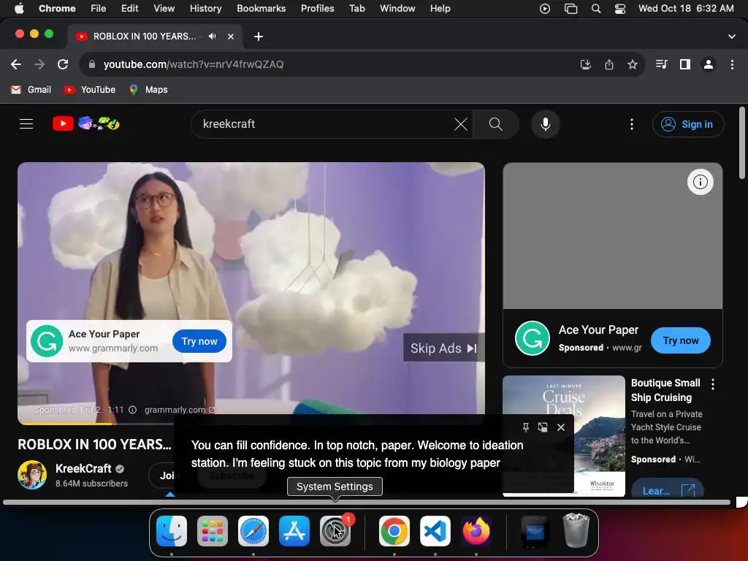This screenshot has height=561, width=748.
Task: Install app icon in address bar
Action: point(586,64)
